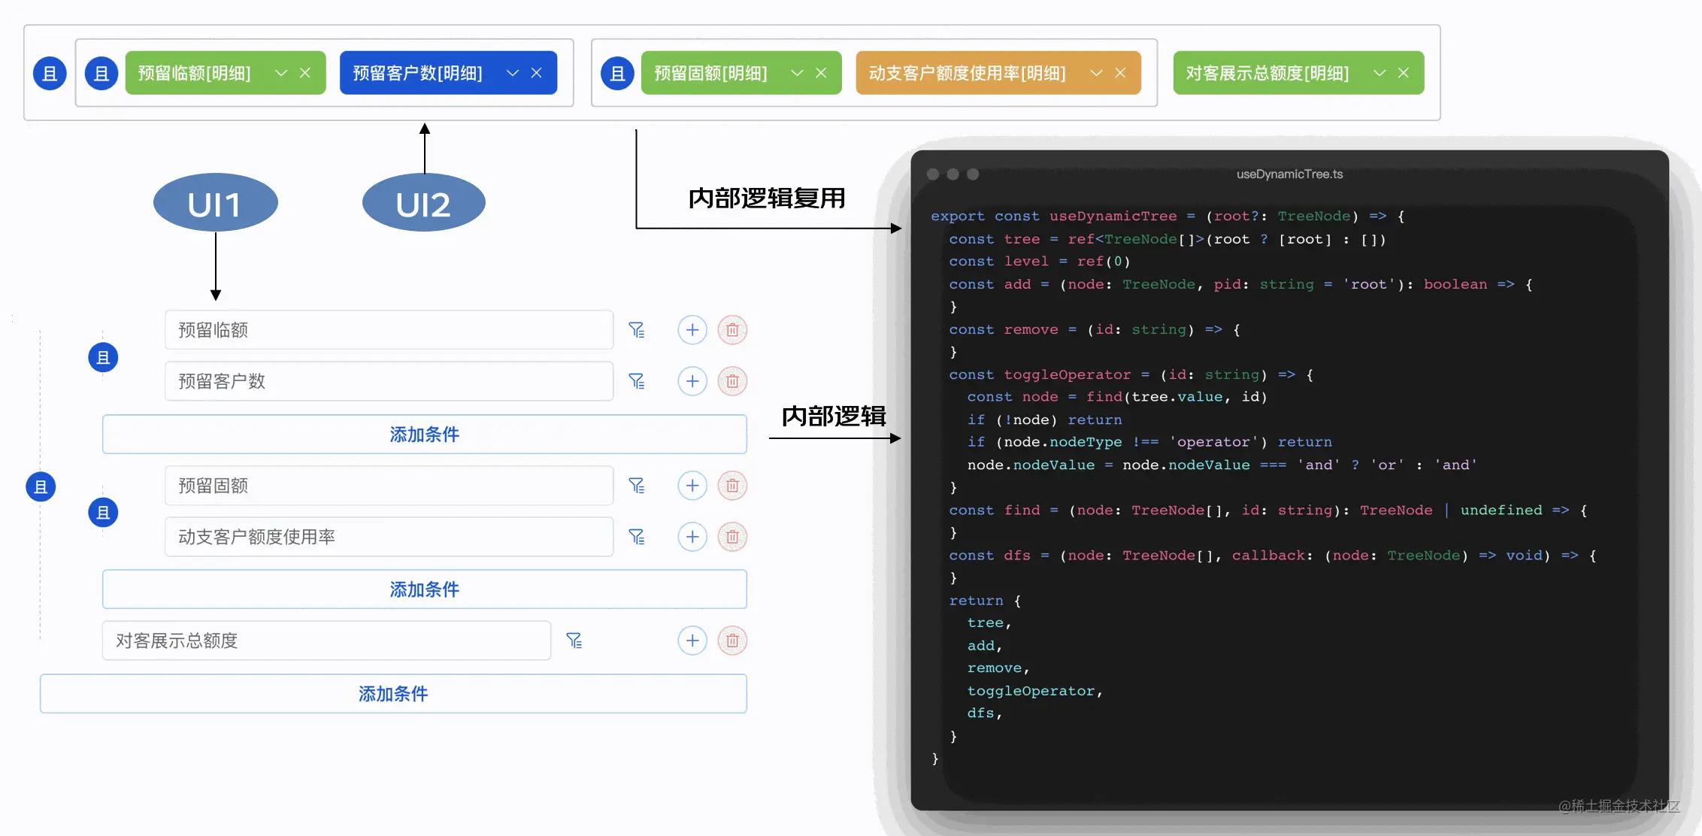The image size is (1702, 836).
Task: Click the 'const add' code line
Action: point(1240,284)
